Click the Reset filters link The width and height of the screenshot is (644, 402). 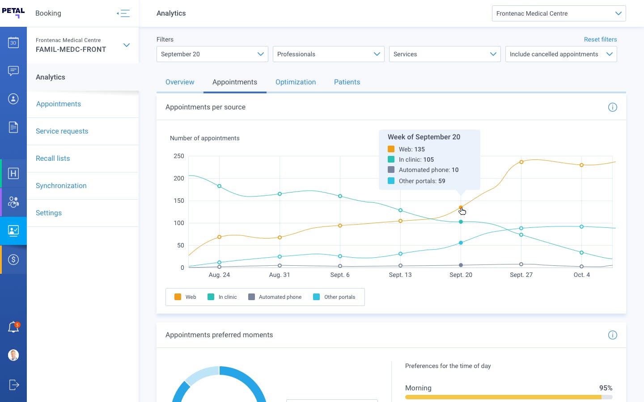pos(600,39)
